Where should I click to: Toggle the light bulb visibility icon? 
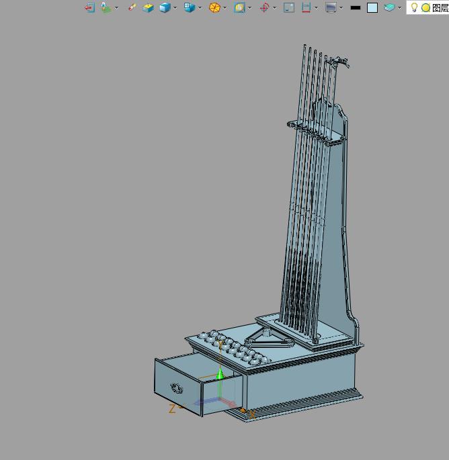click(x=414, y=7)
